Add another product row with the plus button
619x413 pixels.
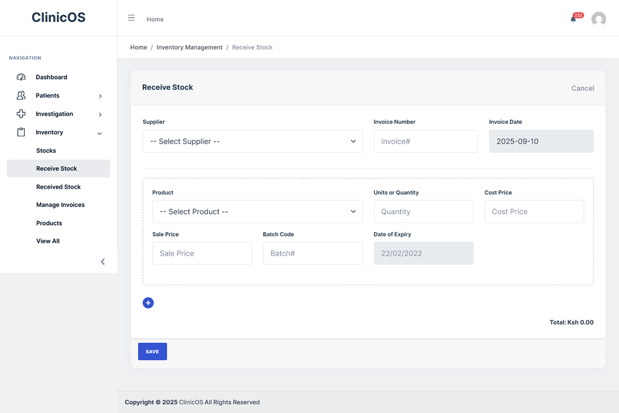tap(148, 303)
